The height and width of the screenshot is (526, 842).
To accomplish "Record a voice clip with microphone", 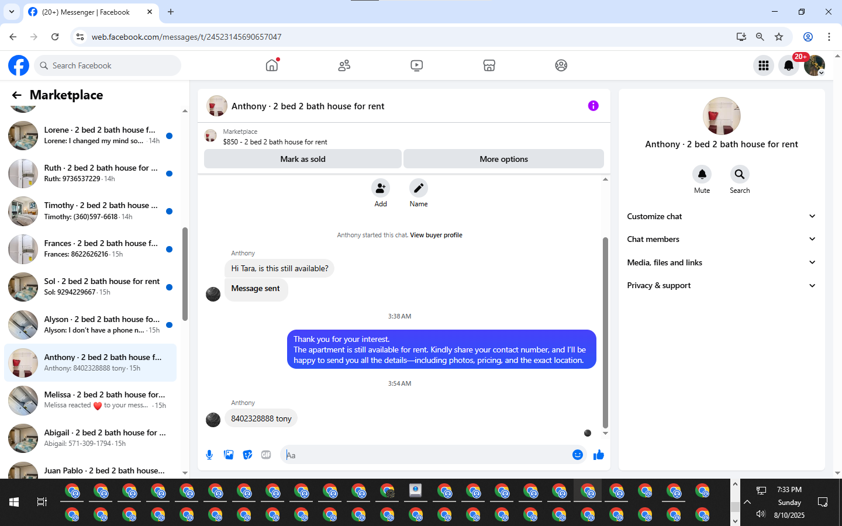I will (209, 455).
